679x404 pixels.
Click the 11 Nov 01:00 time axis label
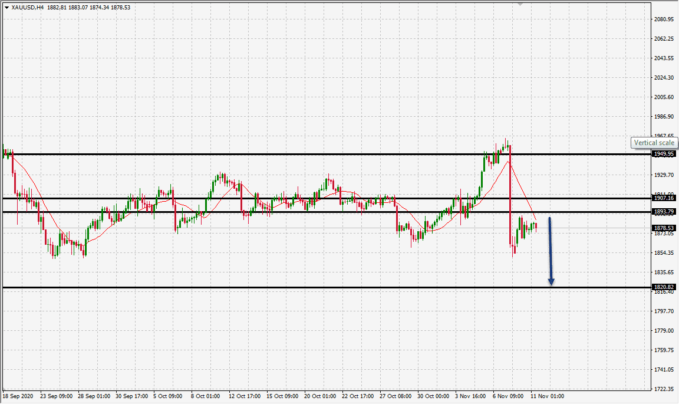pyautogui.click(x=548, y=396)
